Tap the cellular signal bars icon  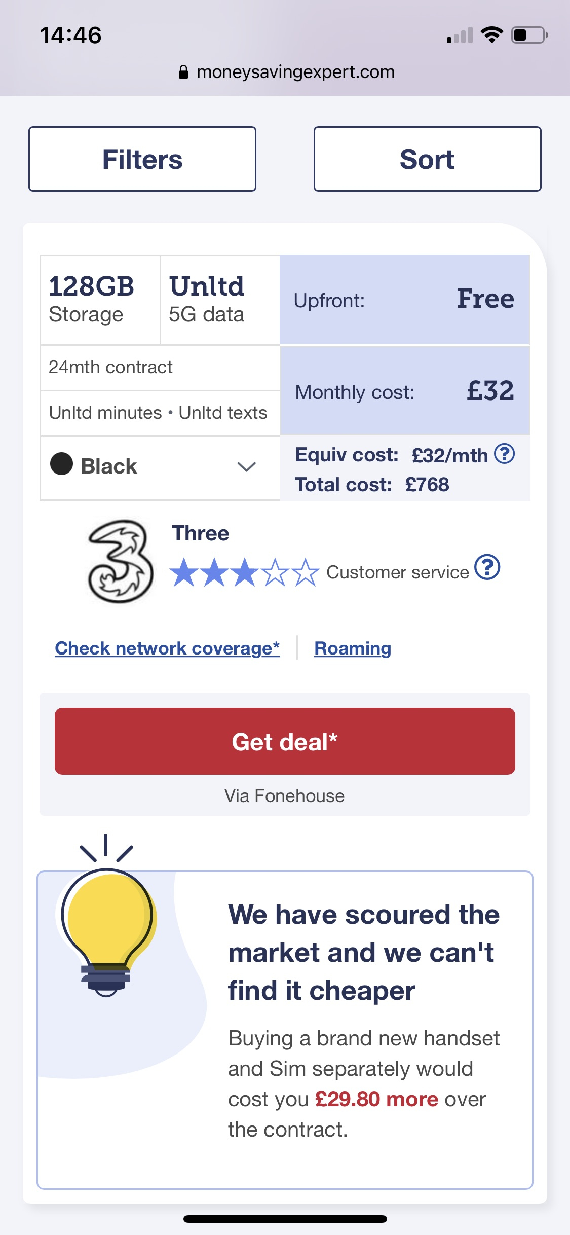460,35
